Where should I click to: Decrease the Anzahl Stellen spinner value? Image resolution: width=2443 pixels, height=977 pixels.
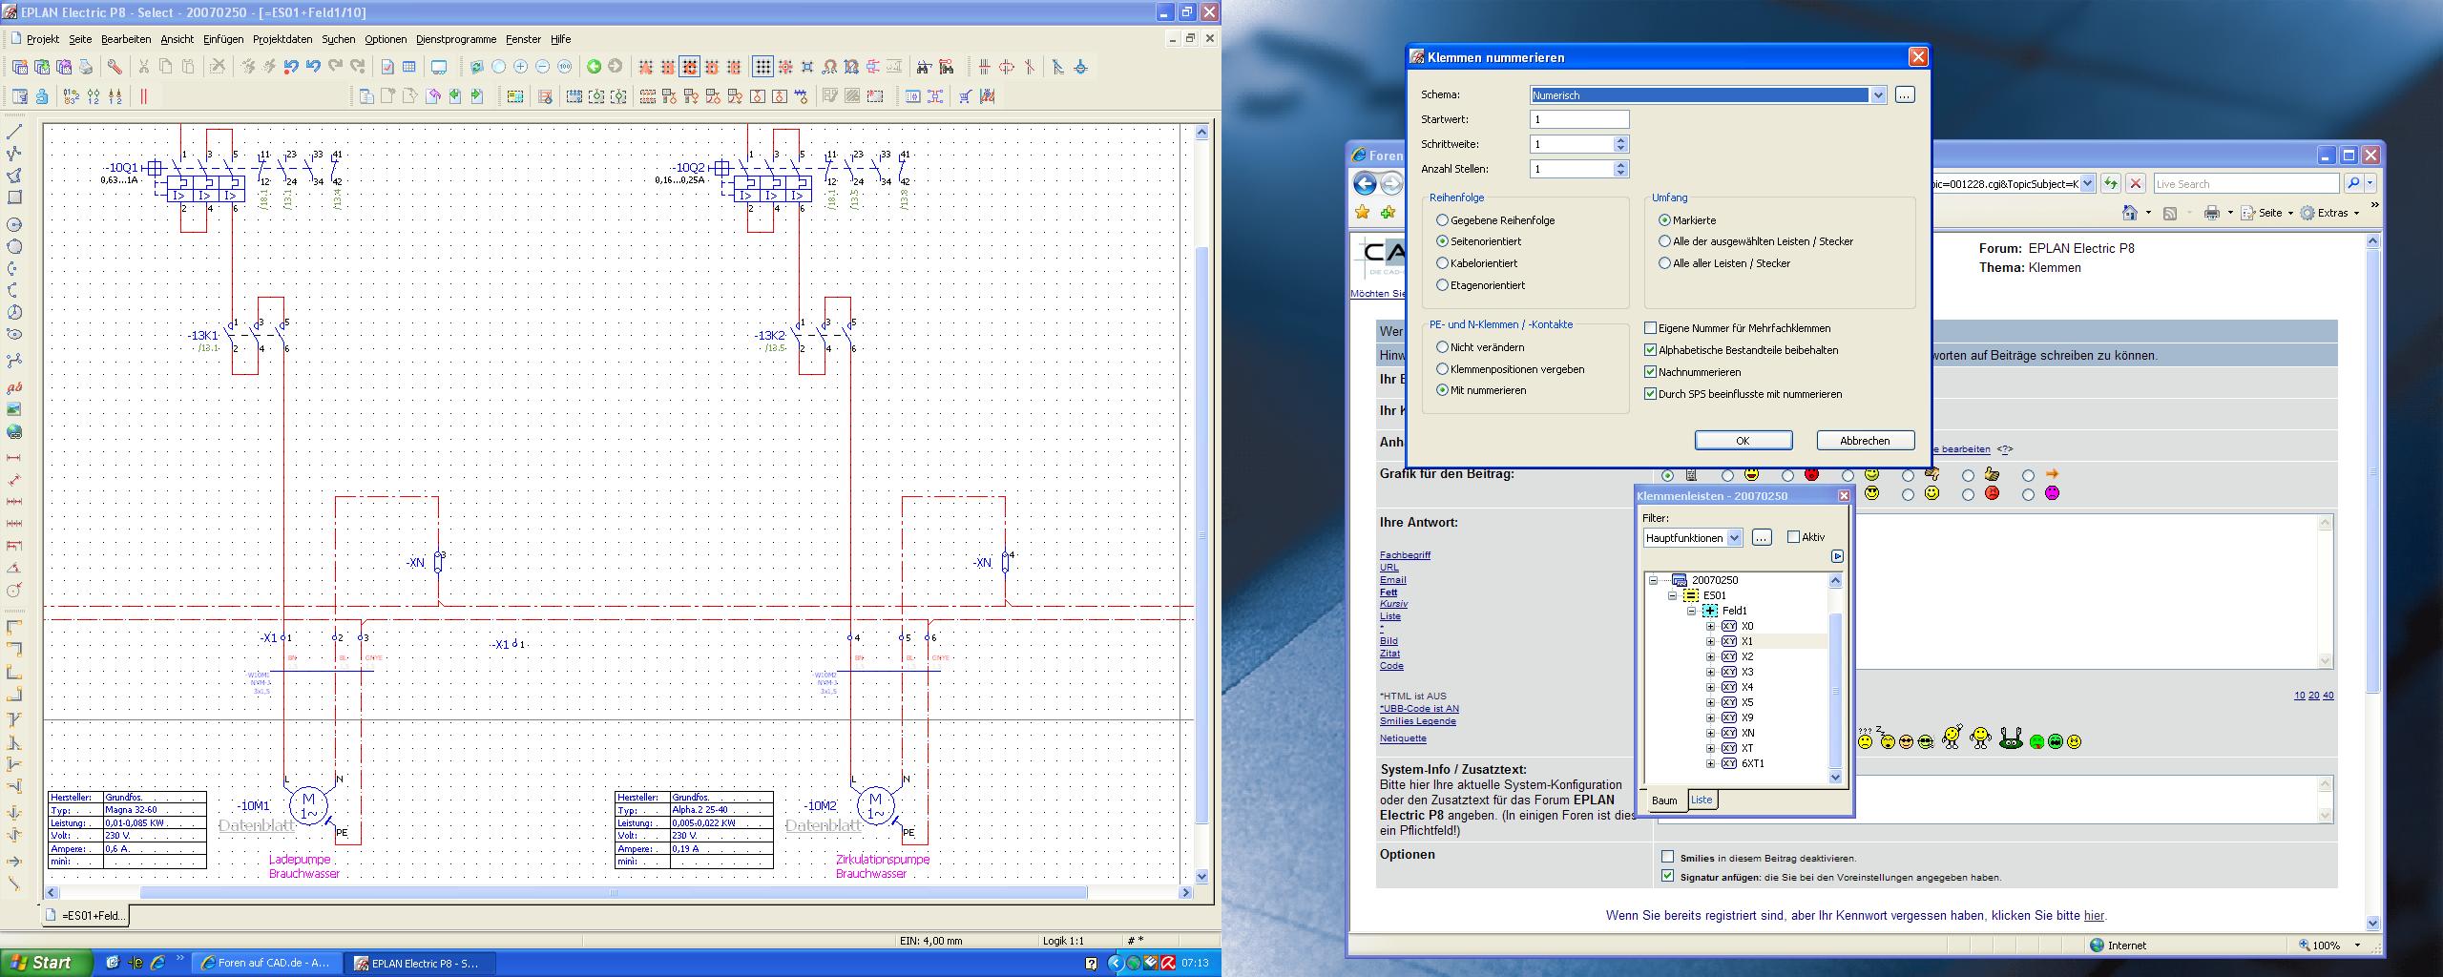(1620, 173)
